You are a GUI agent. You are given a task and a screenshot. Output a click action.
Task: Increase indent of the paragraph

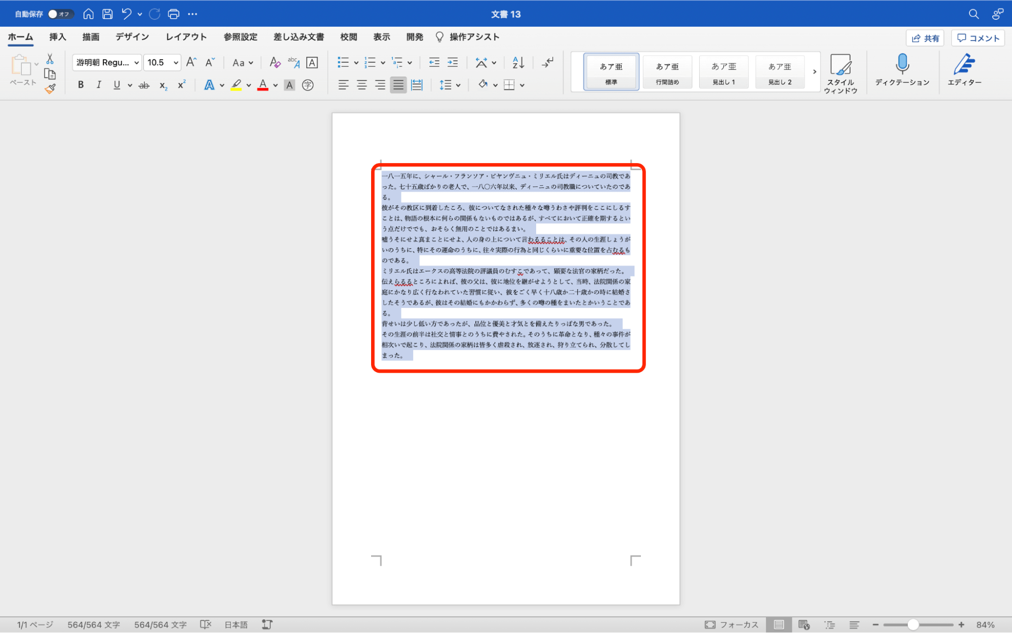pyautogui.click(x=453, y=62)
